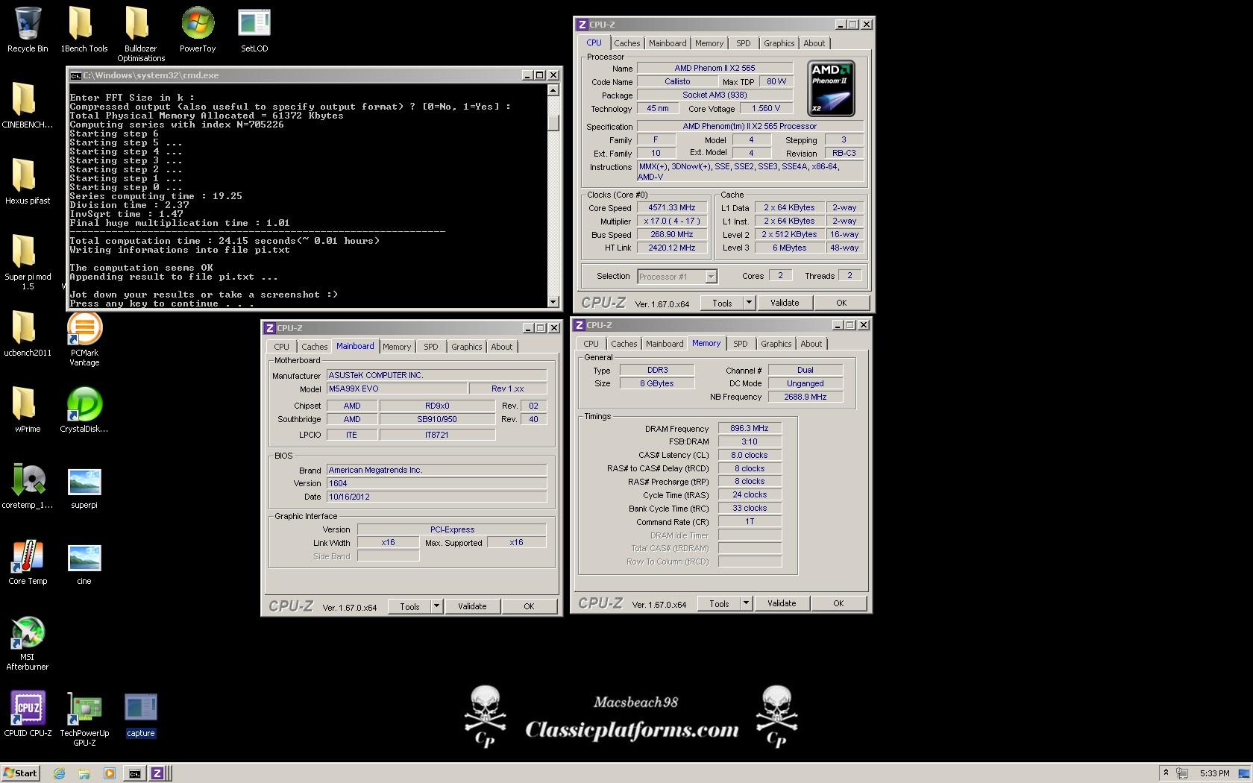Open Windows Explorer taskbar icon
The image size is (1253, 783).
point(84,773)
